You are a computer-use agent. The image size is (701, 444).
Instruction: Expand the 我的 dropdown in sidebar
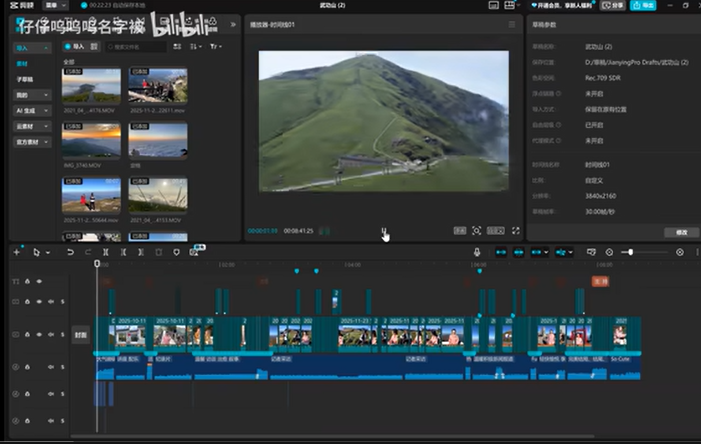pos(32,95)
